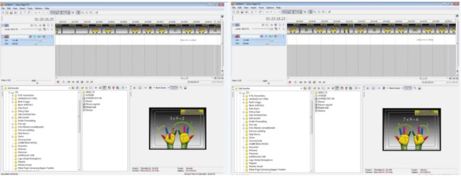Click Play in left window transport bar

click(x=73, y=82)
